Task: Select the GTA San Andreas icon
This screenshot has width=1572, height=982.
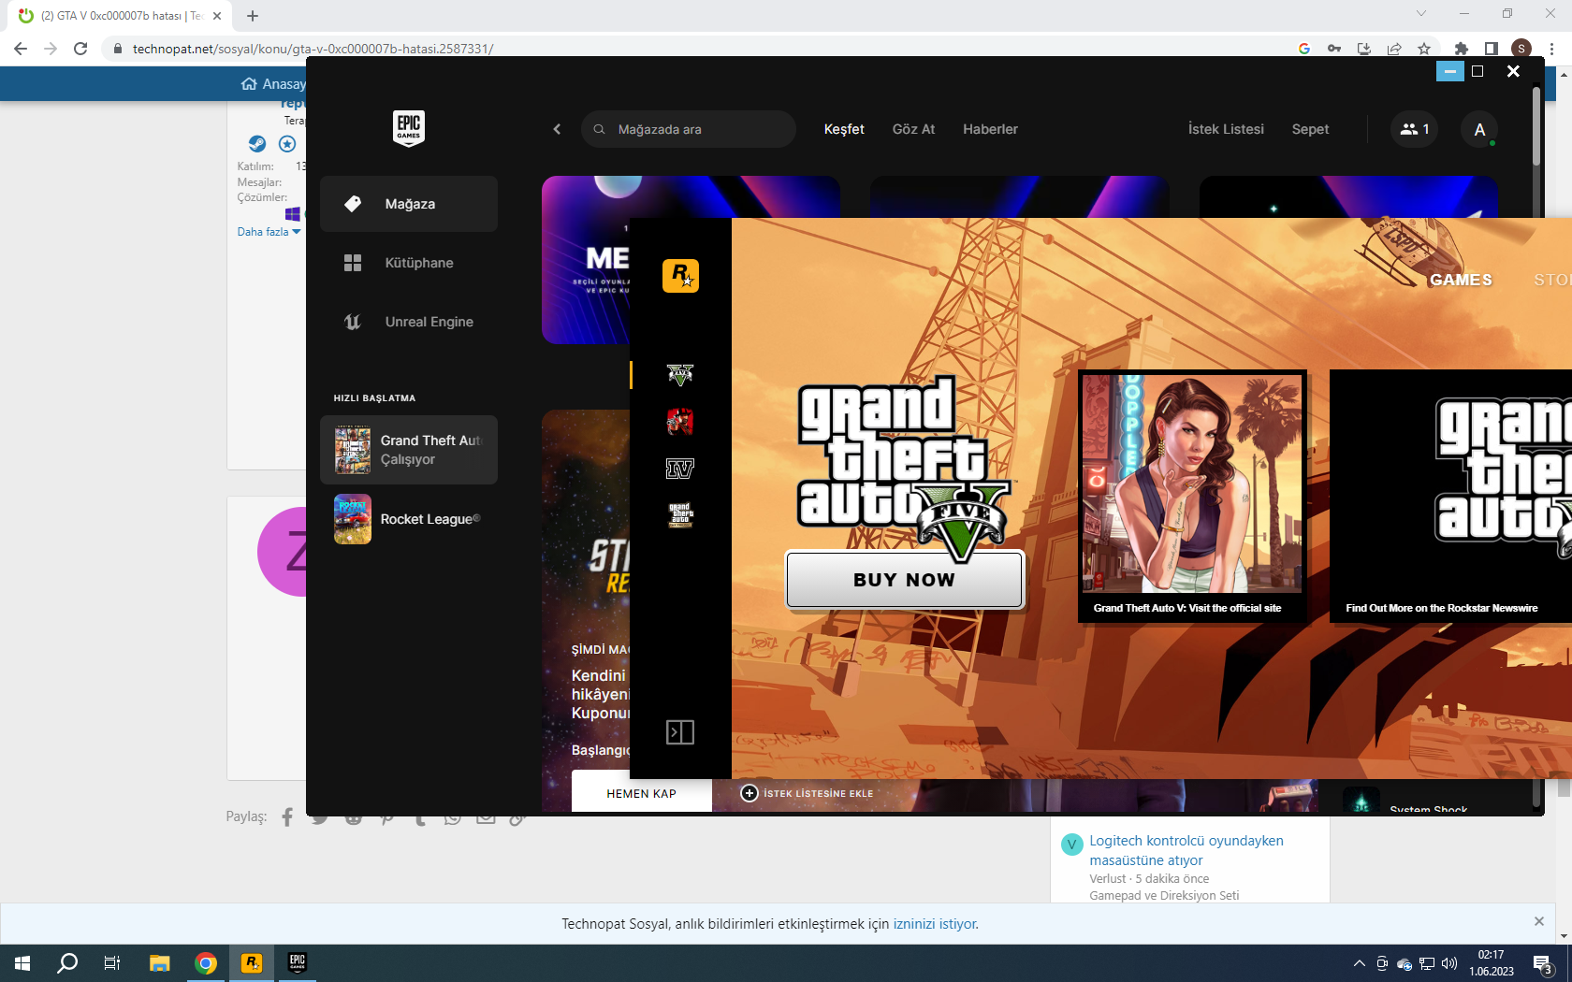Action: point(680,515)
